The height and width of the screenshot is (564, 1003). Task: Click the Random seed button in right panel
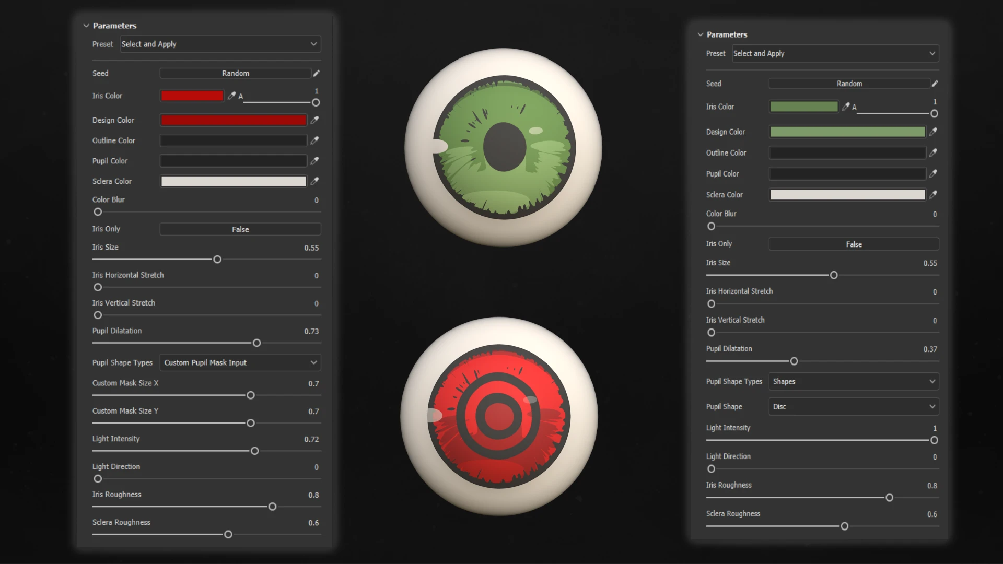849,84
